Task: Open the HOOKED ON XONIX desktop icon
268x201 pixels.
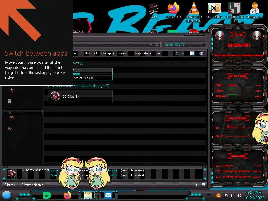Action: (234, 12)
